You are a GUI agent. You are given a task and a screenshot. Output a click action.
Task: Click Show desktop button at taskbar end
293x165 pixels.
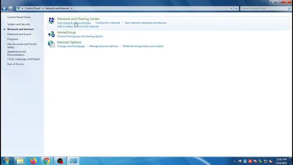pyautogui.click(x=291, y=161)
